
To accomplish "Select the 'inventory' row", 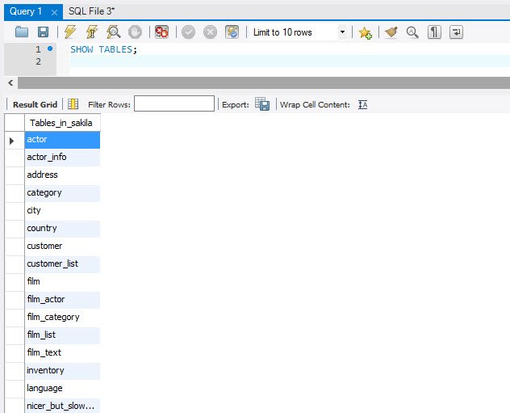I will point(62,371).
